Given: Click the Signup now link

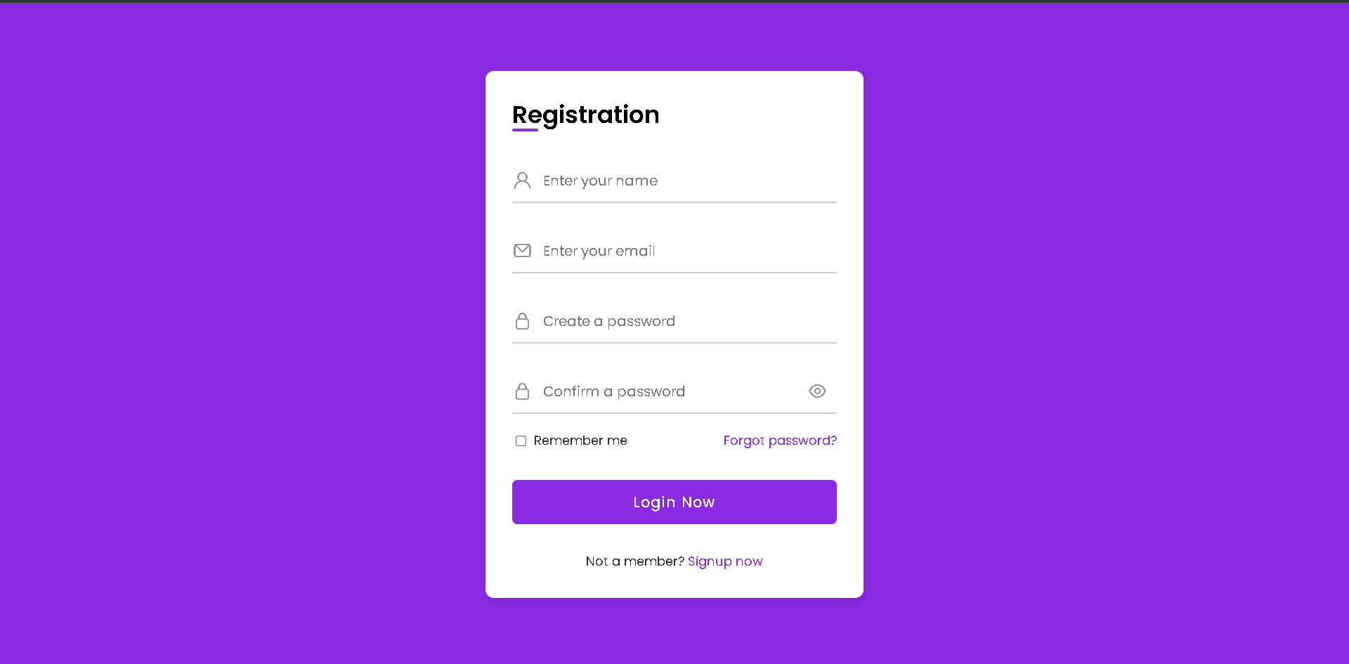Looking at the screenshot, I should (725, 561).
